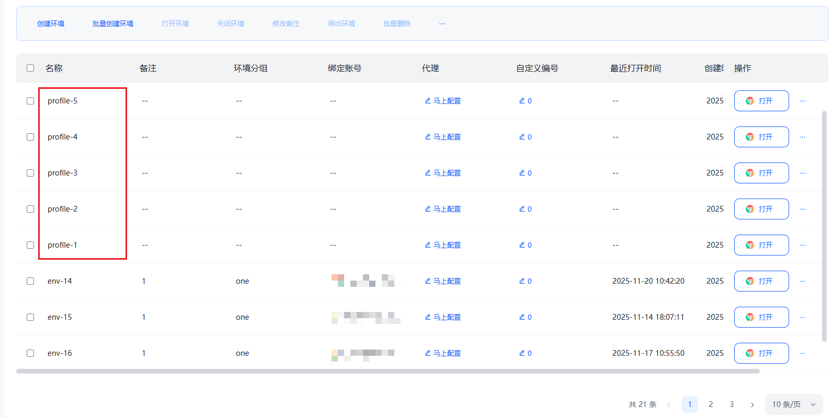The image size is (832, 418).
Task: Toggle the select-all checkbox in table header
Action: 30,68
